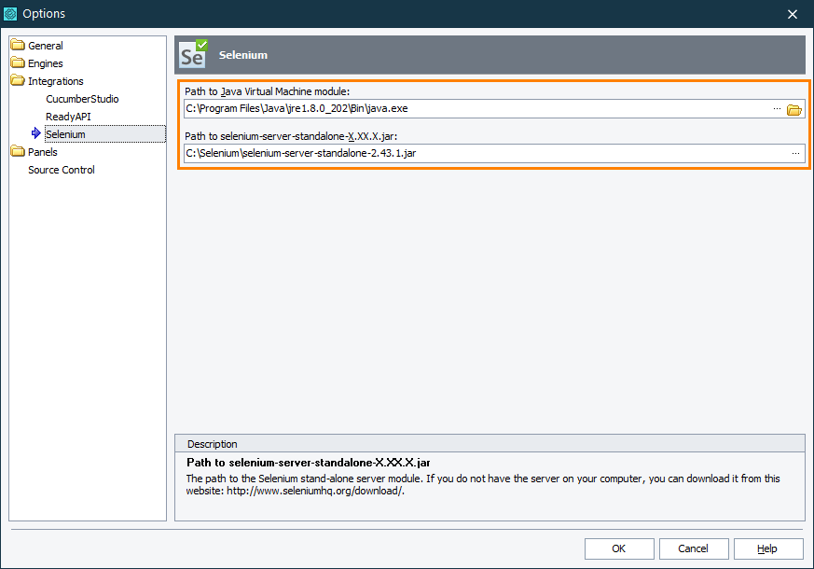Click the General folder icon in sidebar
This screenshot has width=814, height=569.
pos(16,45)
